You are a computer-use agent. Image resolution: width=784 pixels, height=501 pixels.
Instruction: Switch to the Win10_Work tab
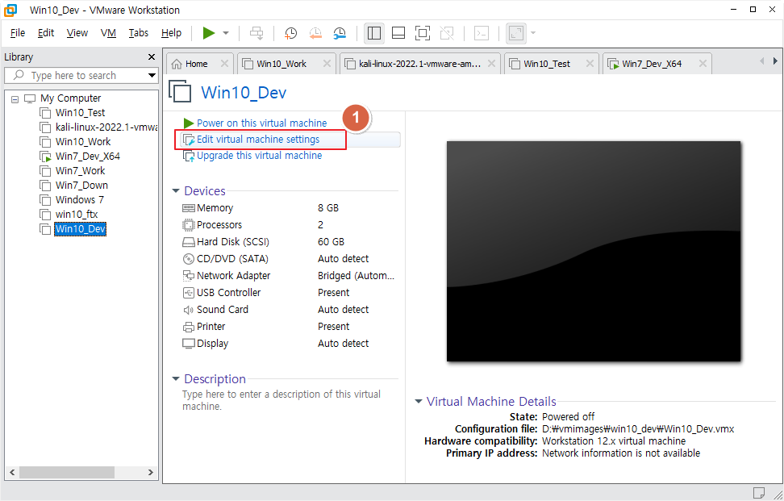(281, 64)
